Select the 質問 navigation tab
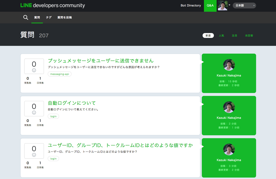This screenshot has height=179, width=276. pos(37,18)
